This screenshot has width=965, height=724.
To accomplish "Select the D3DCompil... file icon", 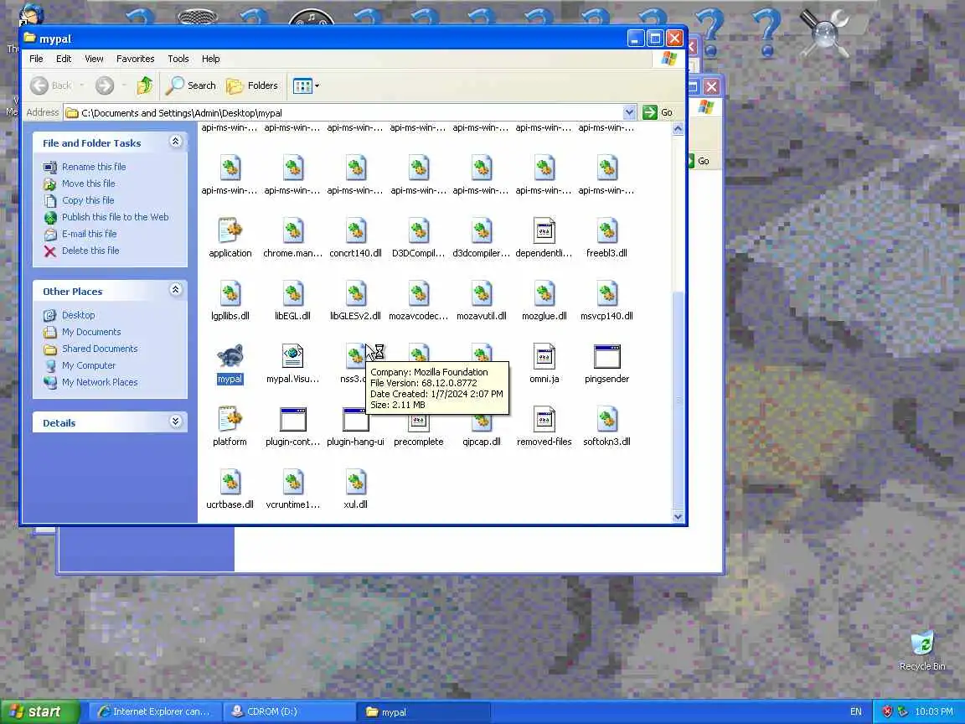I will pyautogui.click(x=419, y=230).
